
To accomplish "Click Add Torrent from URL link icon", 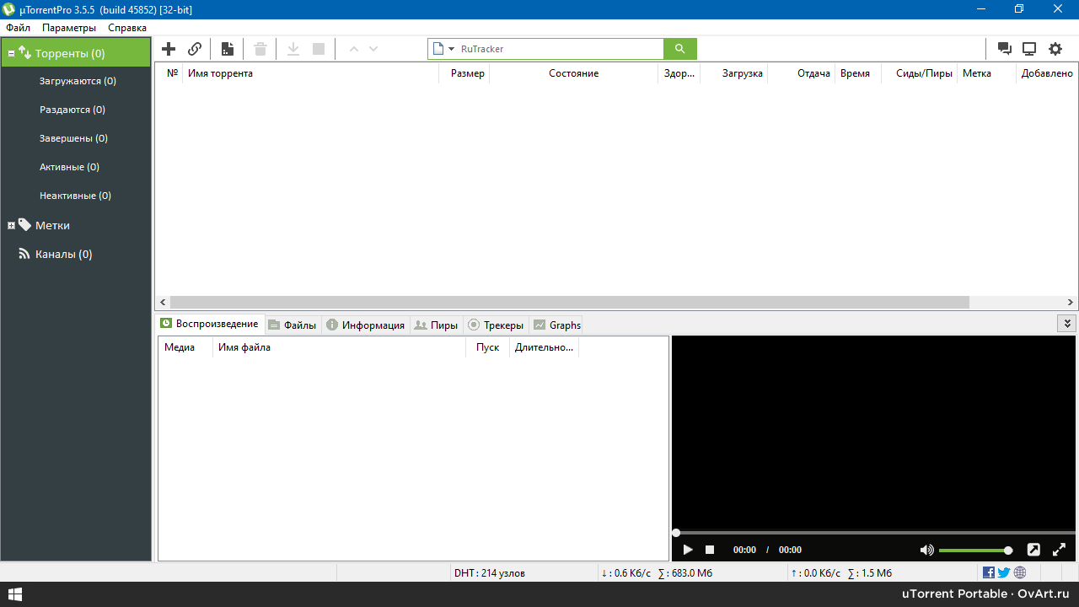I will [x=195, y=49].
